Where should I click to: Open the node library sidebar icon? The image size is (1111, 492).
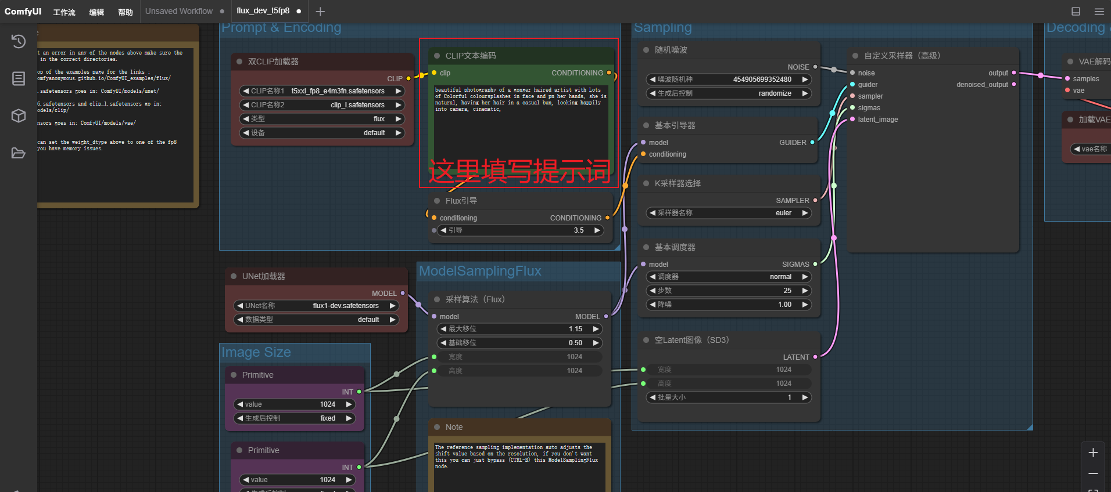click(x=19, y=78)
